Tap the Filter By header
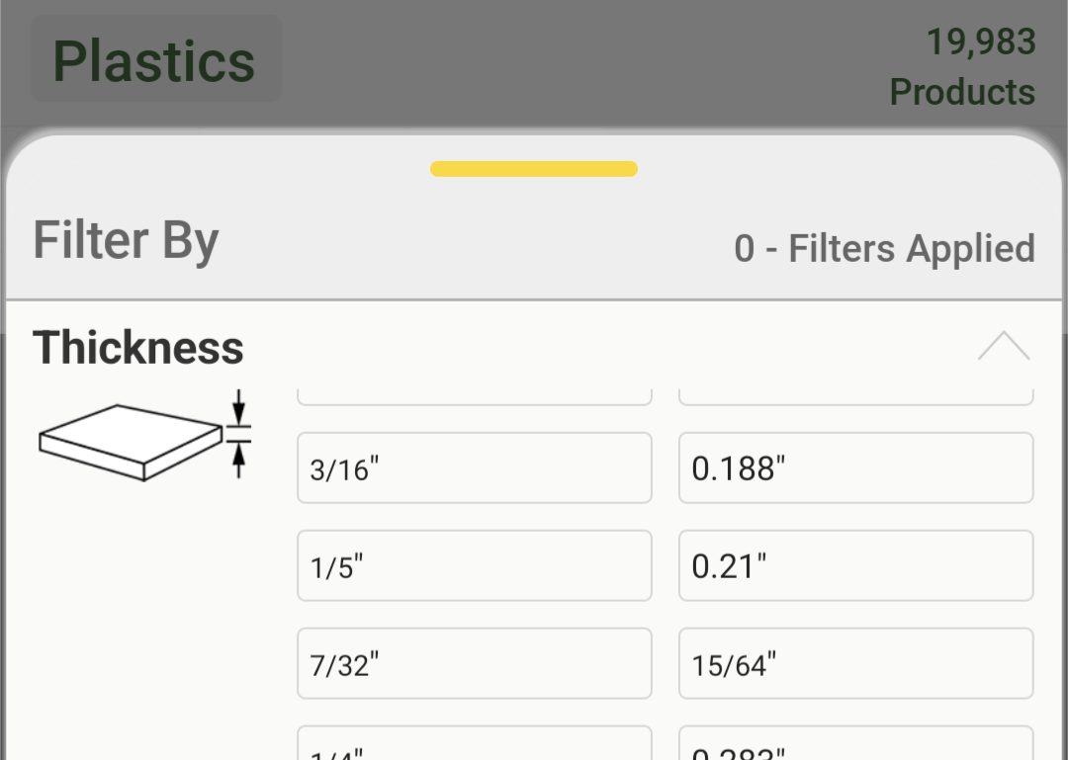 coord(127,240)
